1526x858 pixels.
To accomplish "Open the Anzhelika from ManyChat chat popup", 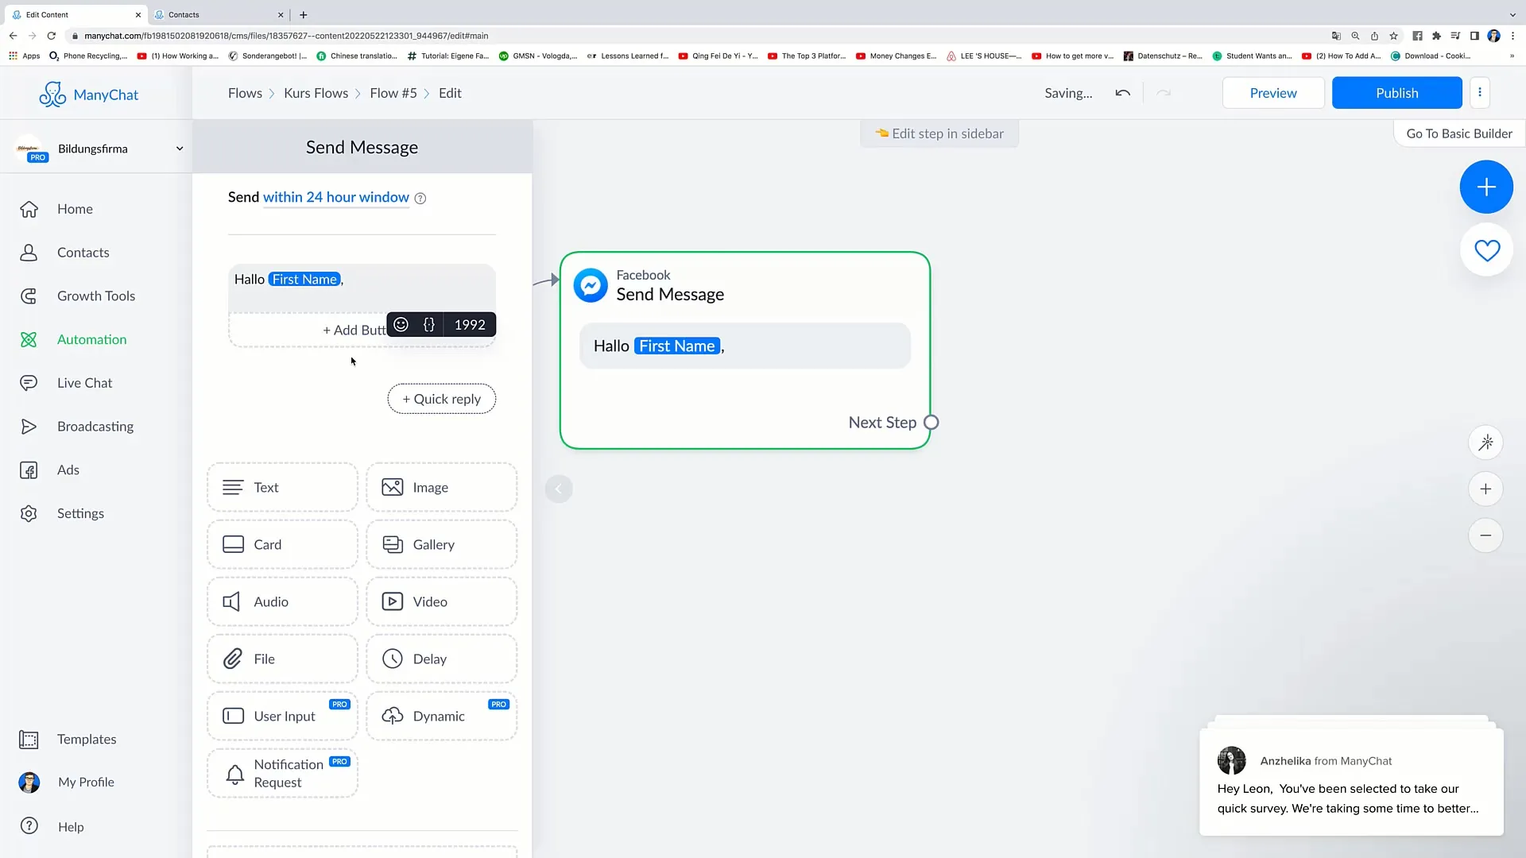I will pyautogui.click(x=1350, y=783).
